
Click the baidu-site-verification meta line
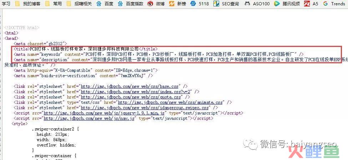tap(83, 76)
